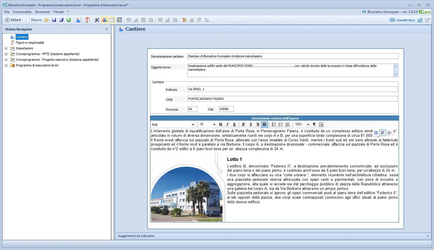
Task: Expand the Impostazioni tree node
Action: pyautogui.click(x=6, y=48)
